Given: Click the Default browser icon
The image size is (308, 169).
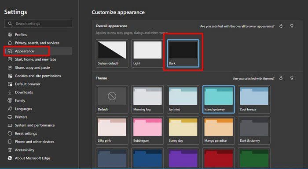Looking at the screenshot, I should pyautogui.click(x=10, y=84).
